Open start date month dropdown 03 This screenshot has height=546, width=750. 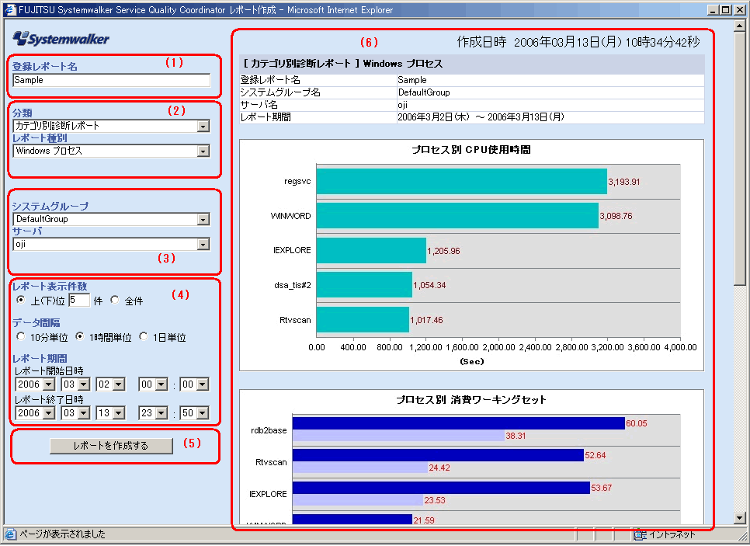coord(76,384)
